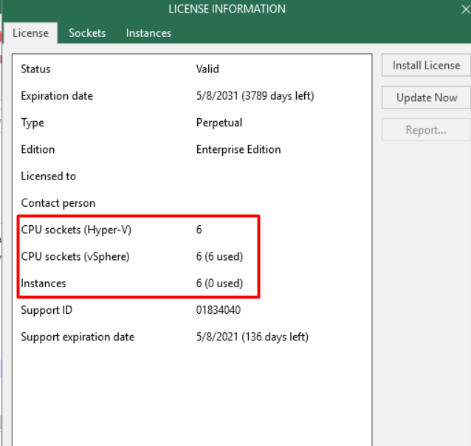Select the Support ID number 01834040
The width and height of the screenshot is (471, 446).
(x=218, y=310)
